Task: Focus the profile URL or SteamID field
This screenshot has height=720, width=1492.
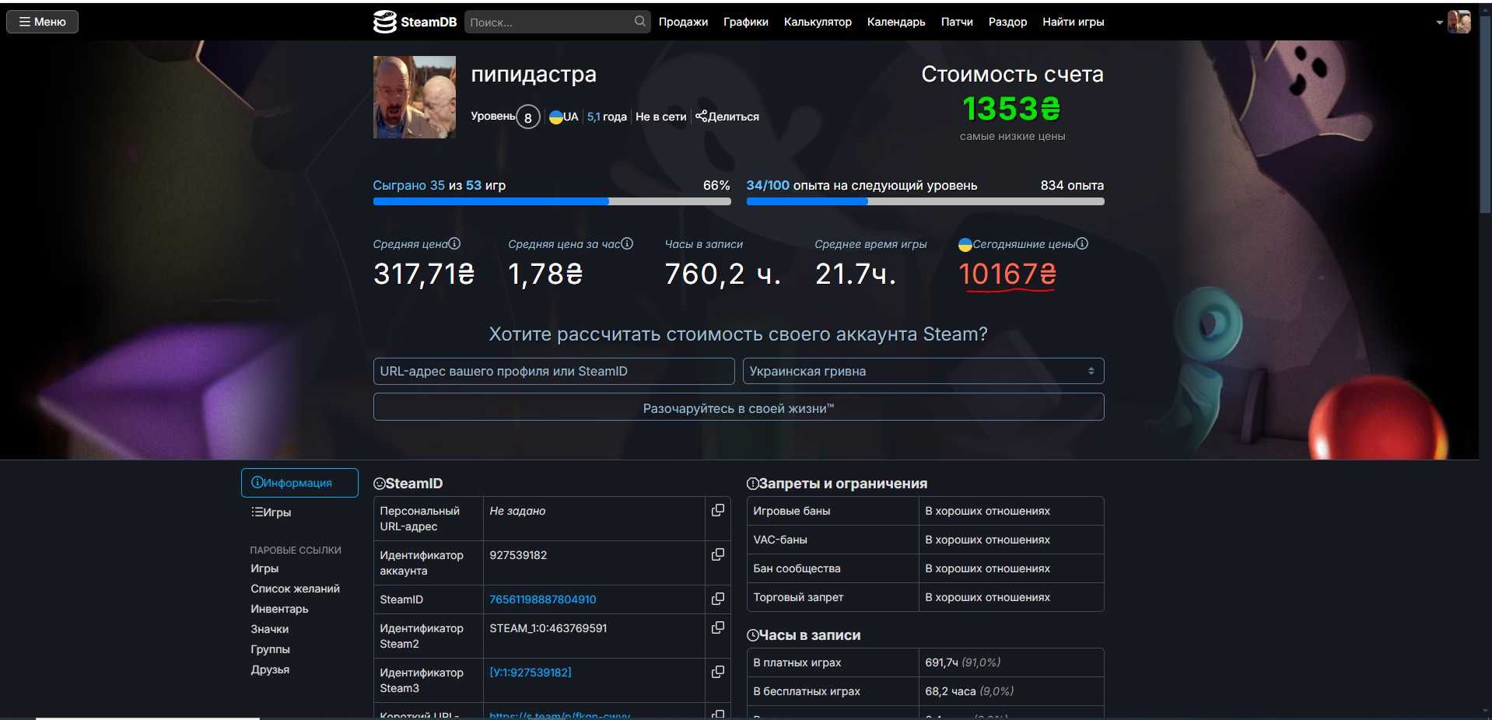Action: [554, 371]
